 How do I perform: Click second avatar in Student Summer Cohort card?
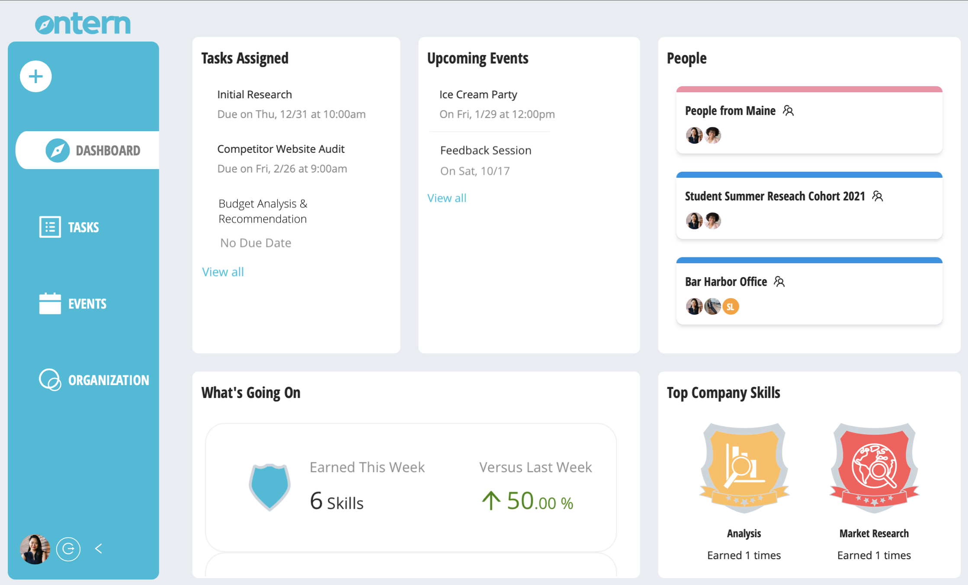point(712,221)
